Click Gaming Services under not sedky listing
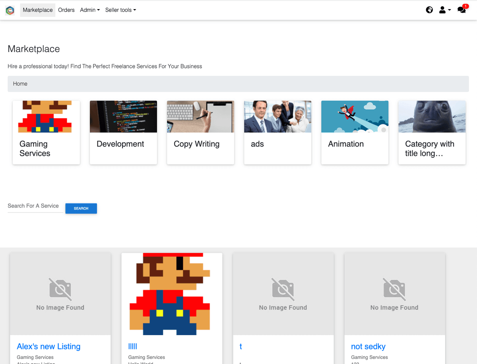Screen dimensions: 477x364 coord(369,357)
